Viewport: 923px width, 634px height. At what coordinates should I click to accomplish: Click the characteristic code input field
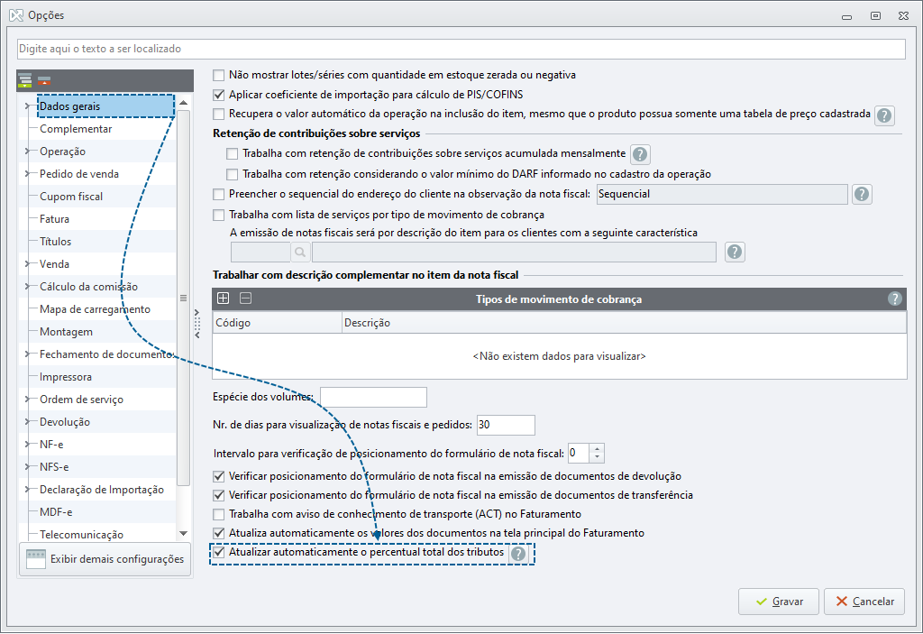point(260,252)
